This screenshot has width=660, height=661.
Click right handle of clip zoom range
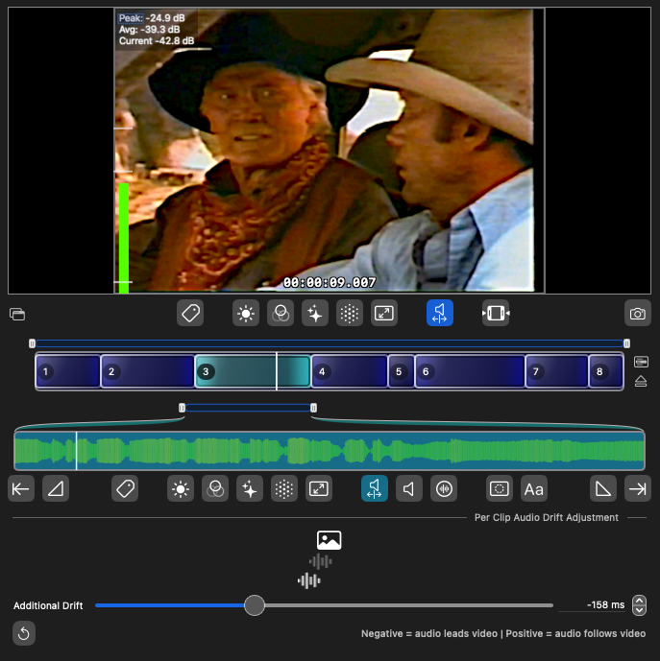click(x=313, y=408)
